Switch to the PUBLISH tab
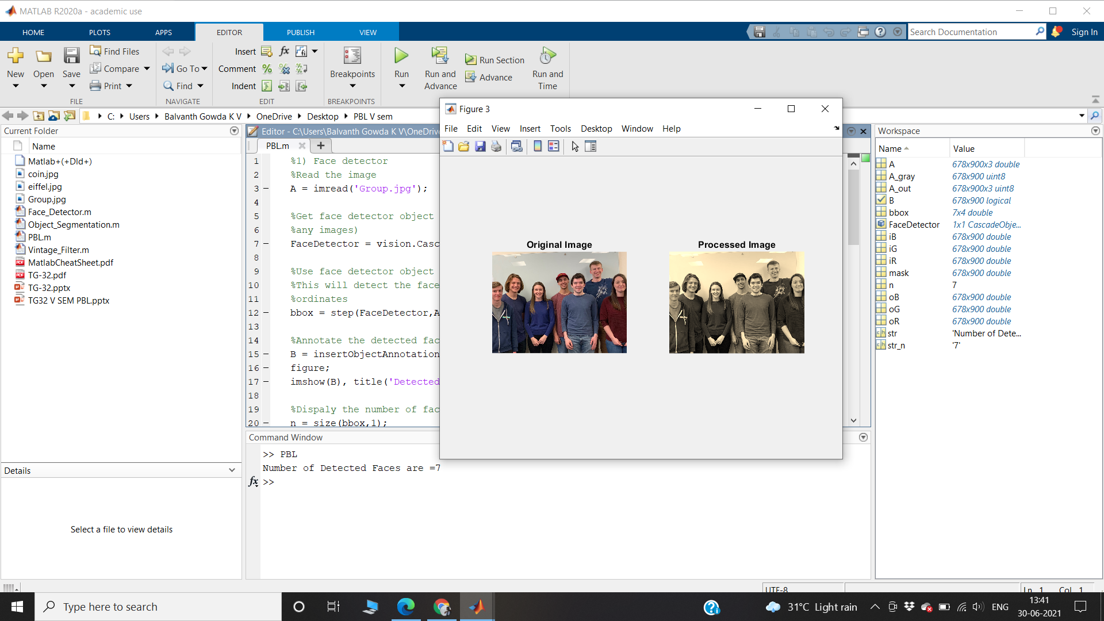The image size is (1104, 621). 300,32
